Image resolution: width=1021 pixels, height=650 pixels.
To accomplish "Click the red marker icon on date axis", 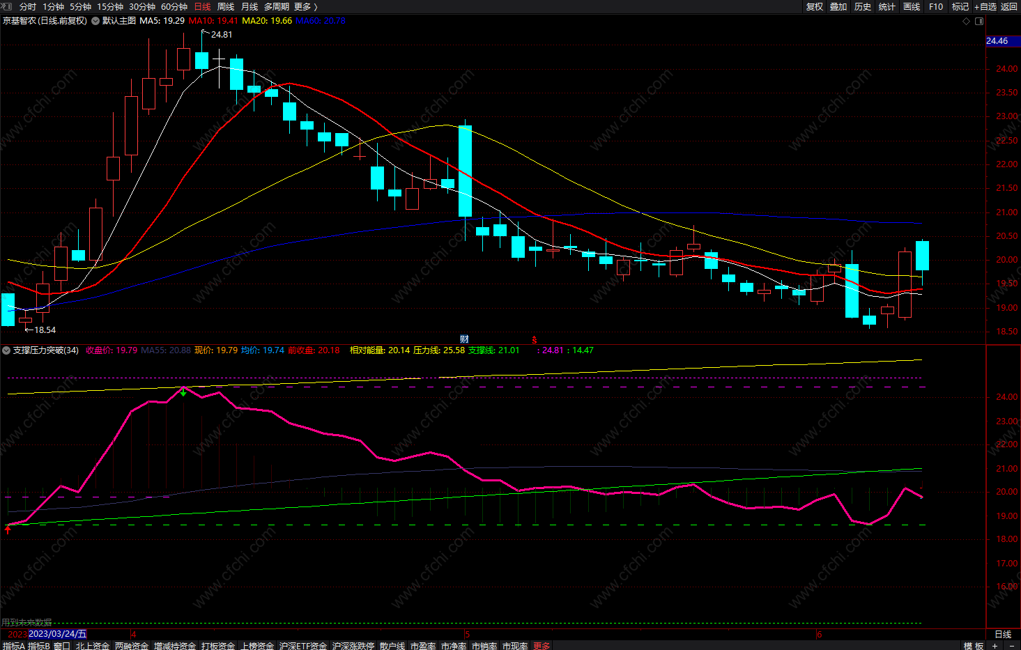I will point(535,340).
